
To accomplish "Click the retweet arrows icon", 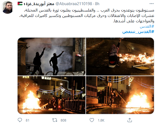I will (x=55, y=120).
